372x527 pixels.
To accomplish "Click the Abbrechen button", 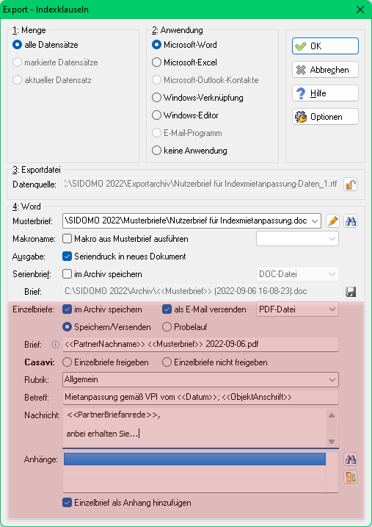I will pos(325,70).
